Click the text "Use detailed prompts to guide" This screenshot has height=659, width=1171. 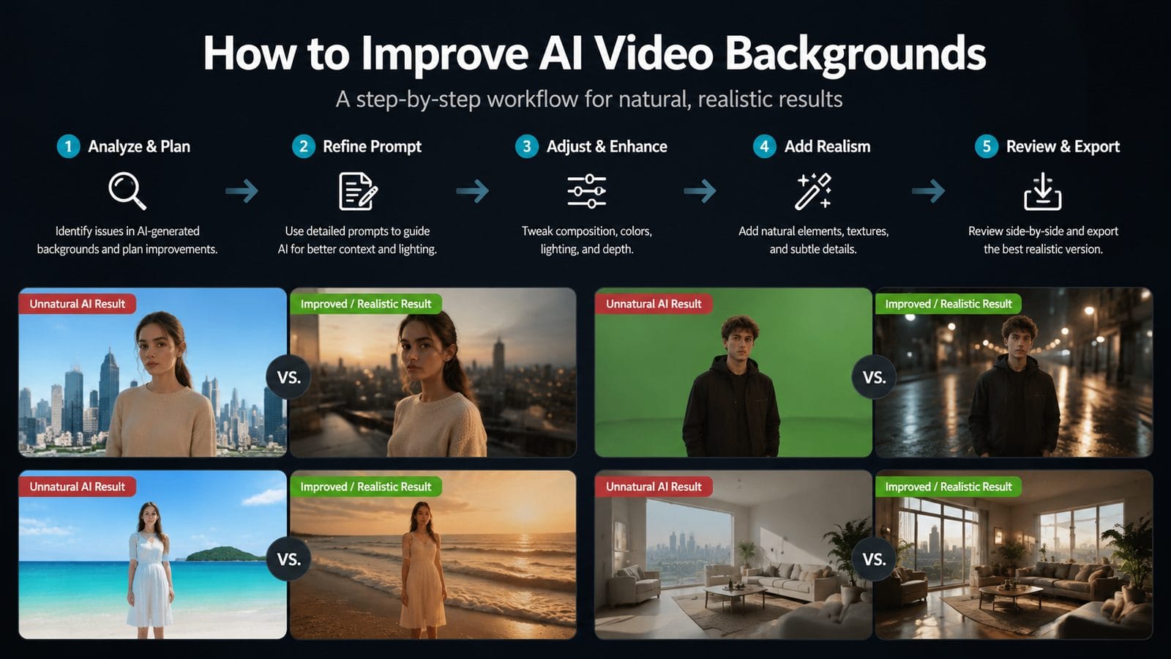(x=357, y=231)
